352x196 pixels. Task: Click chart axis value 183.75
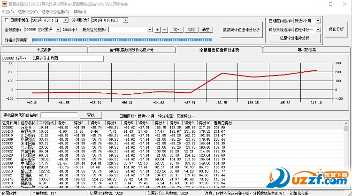[222, 103]
